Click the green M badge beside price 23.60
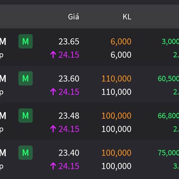 (x=25, y=78)
